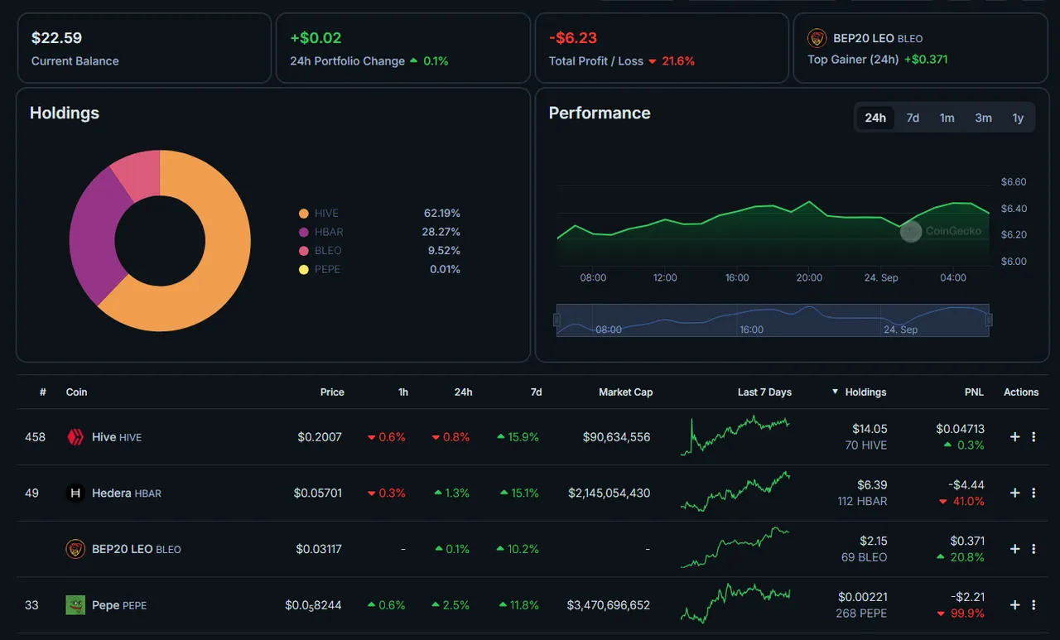Viewport: 1060px width, 640px height.
Task: Open Hive HIVE coin link
Action: pos(117,437)
